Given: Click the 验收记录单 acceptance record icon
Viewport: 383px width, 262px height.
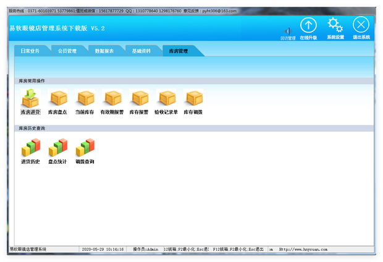Looking at the screenshot, I should [166, 98].
